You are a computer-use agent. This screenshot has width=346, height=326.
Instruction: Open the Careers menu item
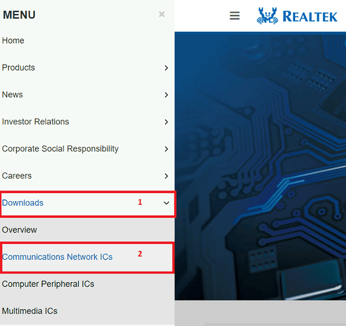[x=16, y=176]
